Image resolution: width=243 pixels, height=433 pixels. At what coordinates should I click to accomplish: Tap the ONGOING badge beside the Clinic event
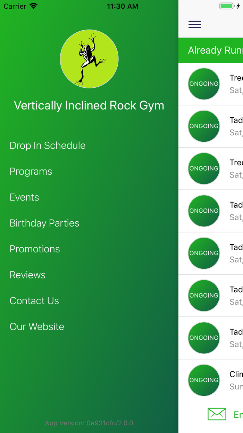tap(203, 380)
